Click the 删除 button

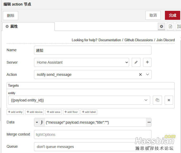coord(11,16)
